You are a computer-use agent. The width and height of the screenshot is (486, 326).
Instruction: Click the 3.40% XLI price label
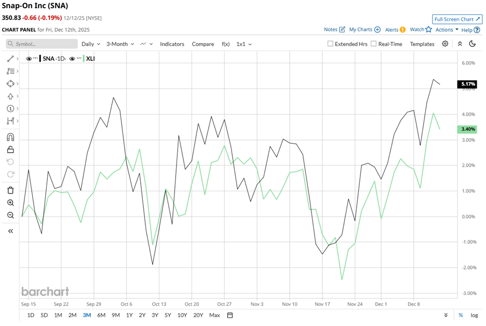(467, 129)
